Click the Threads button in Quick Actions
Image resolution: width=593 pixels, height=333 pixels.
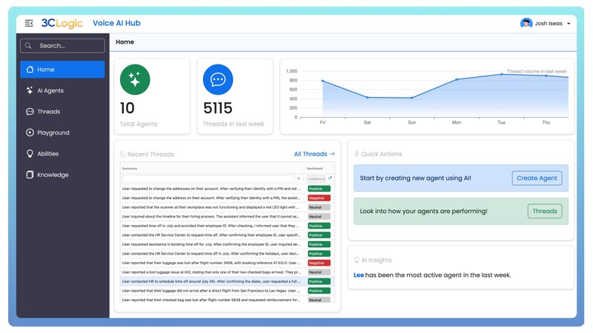click(x=544, y=211)
